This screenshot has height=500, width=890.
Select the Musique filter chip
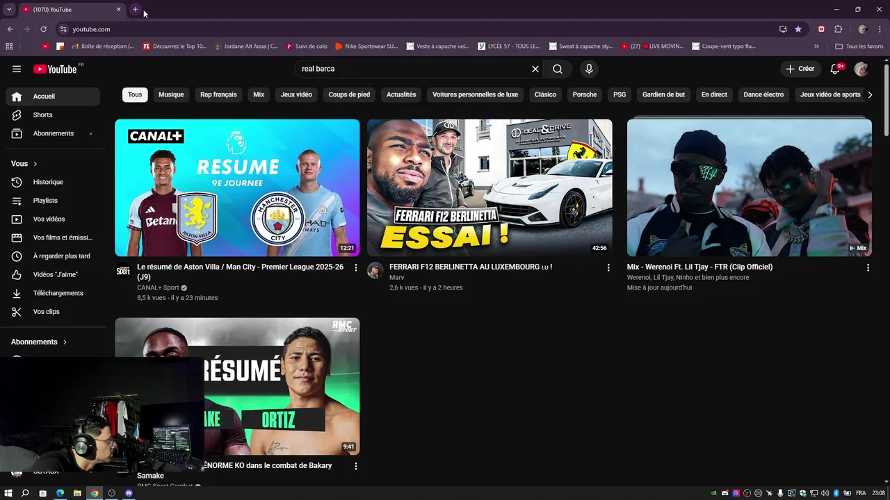171,94
